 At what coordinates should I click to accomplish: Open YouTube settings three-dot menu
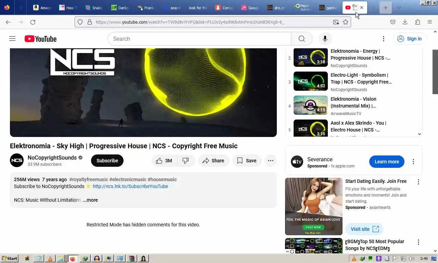384,39
